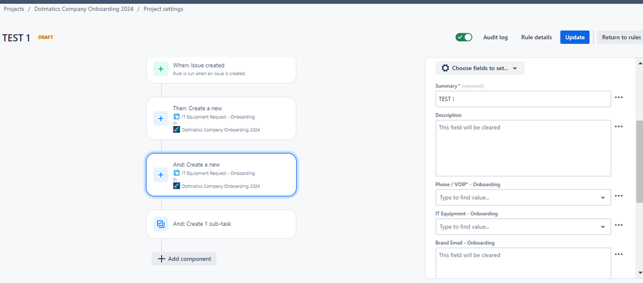Screen dimensions: 643x283
Task: Click Return to rules
Action: 621,37
